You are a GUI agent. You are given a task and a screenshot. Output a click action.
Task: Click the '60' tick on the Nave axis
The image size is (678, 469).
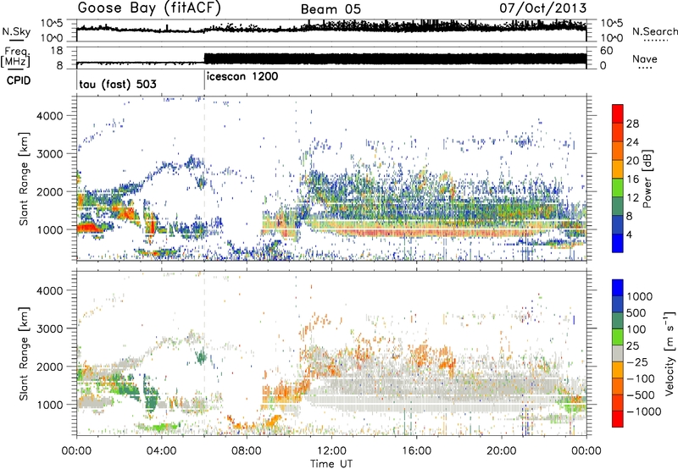(x=607, y=51)
